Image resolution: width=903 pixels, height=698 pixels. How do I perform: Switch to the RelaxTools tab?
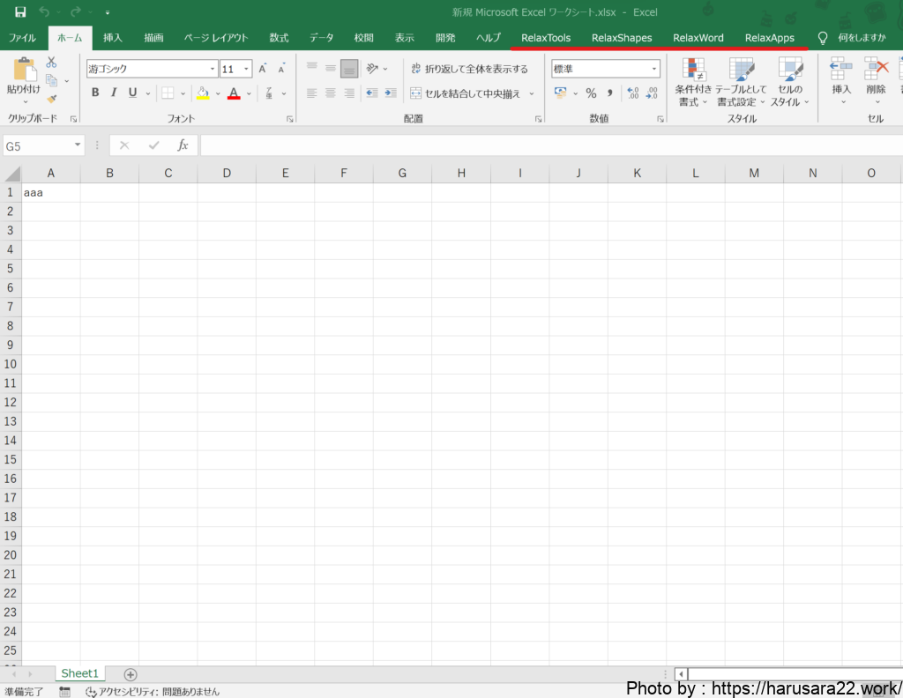(x=546, y=38)
